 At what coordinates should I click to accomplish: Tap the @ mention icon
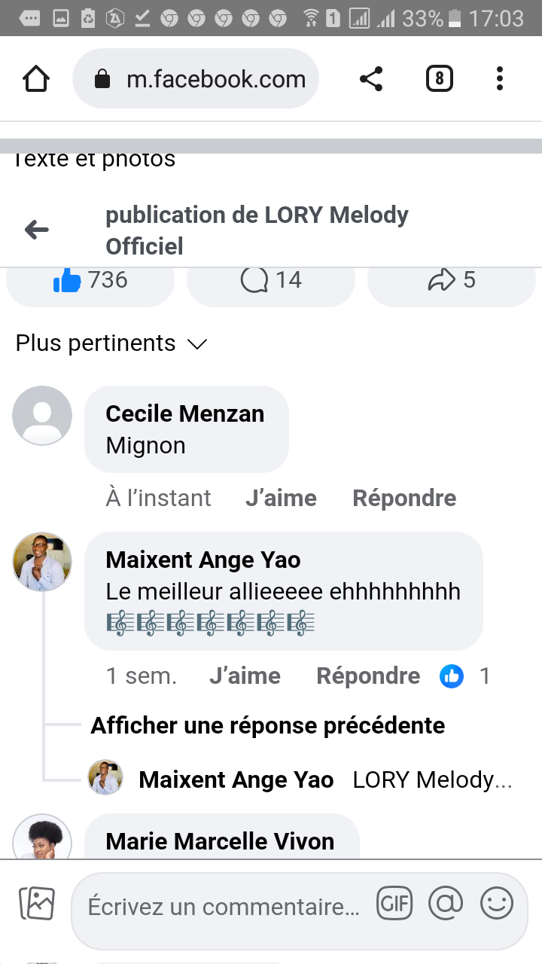click(446, 904)
